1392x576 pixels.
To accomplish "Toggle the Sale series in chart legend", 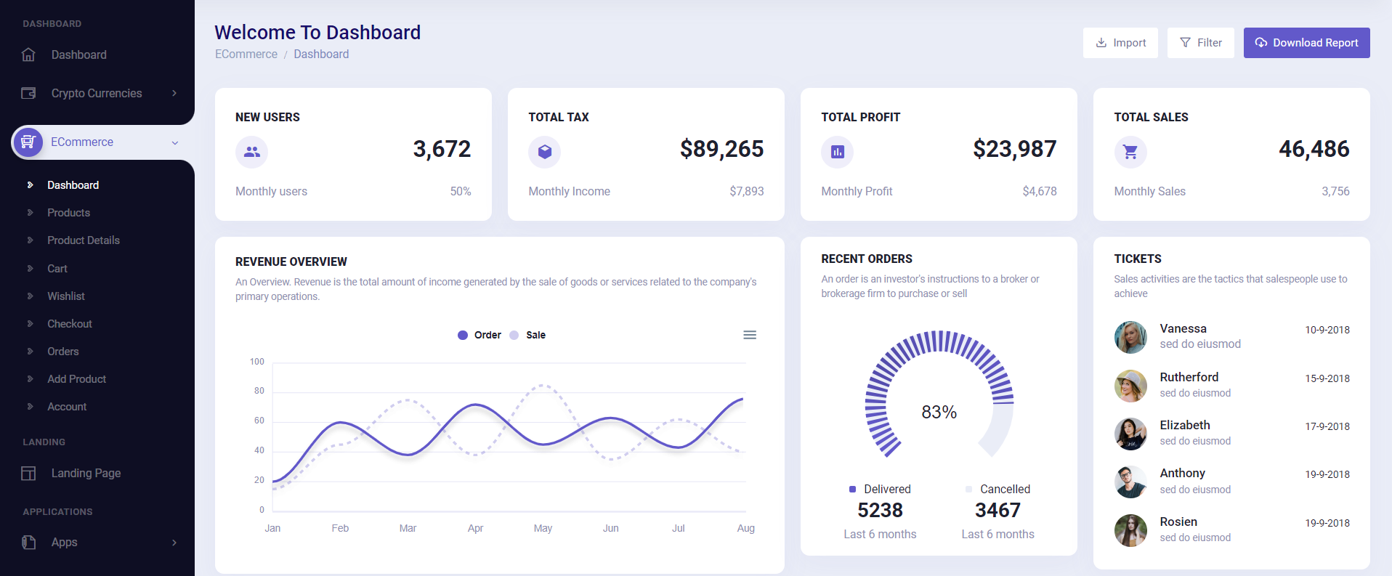I will point(528,335).
